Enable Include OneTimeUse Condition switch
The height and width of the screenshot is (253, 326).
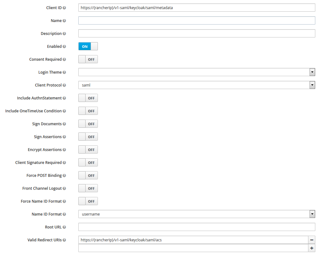click(88, 111)
